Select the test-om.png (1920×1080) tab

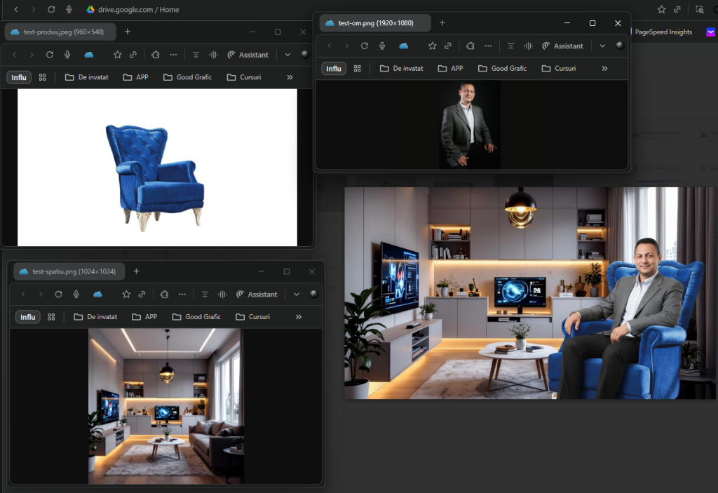coord(375,23)
